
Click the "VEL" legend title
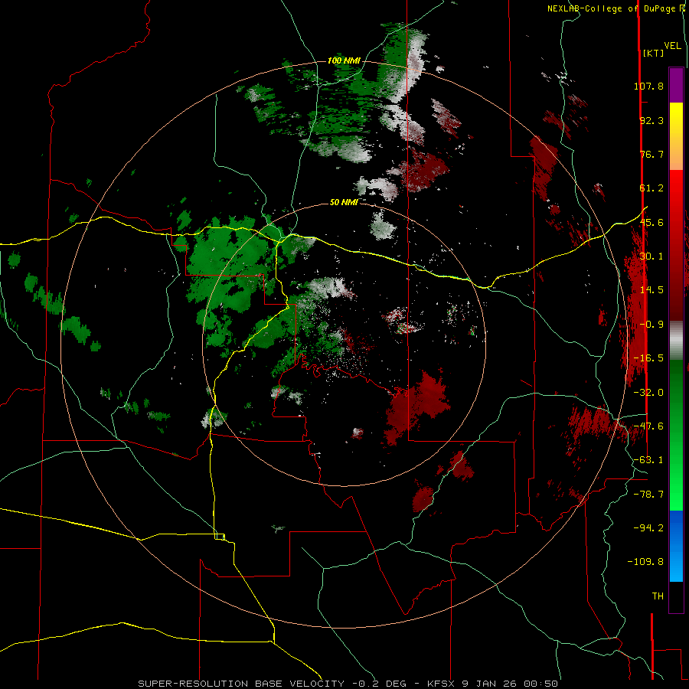(x=672, y=45)
